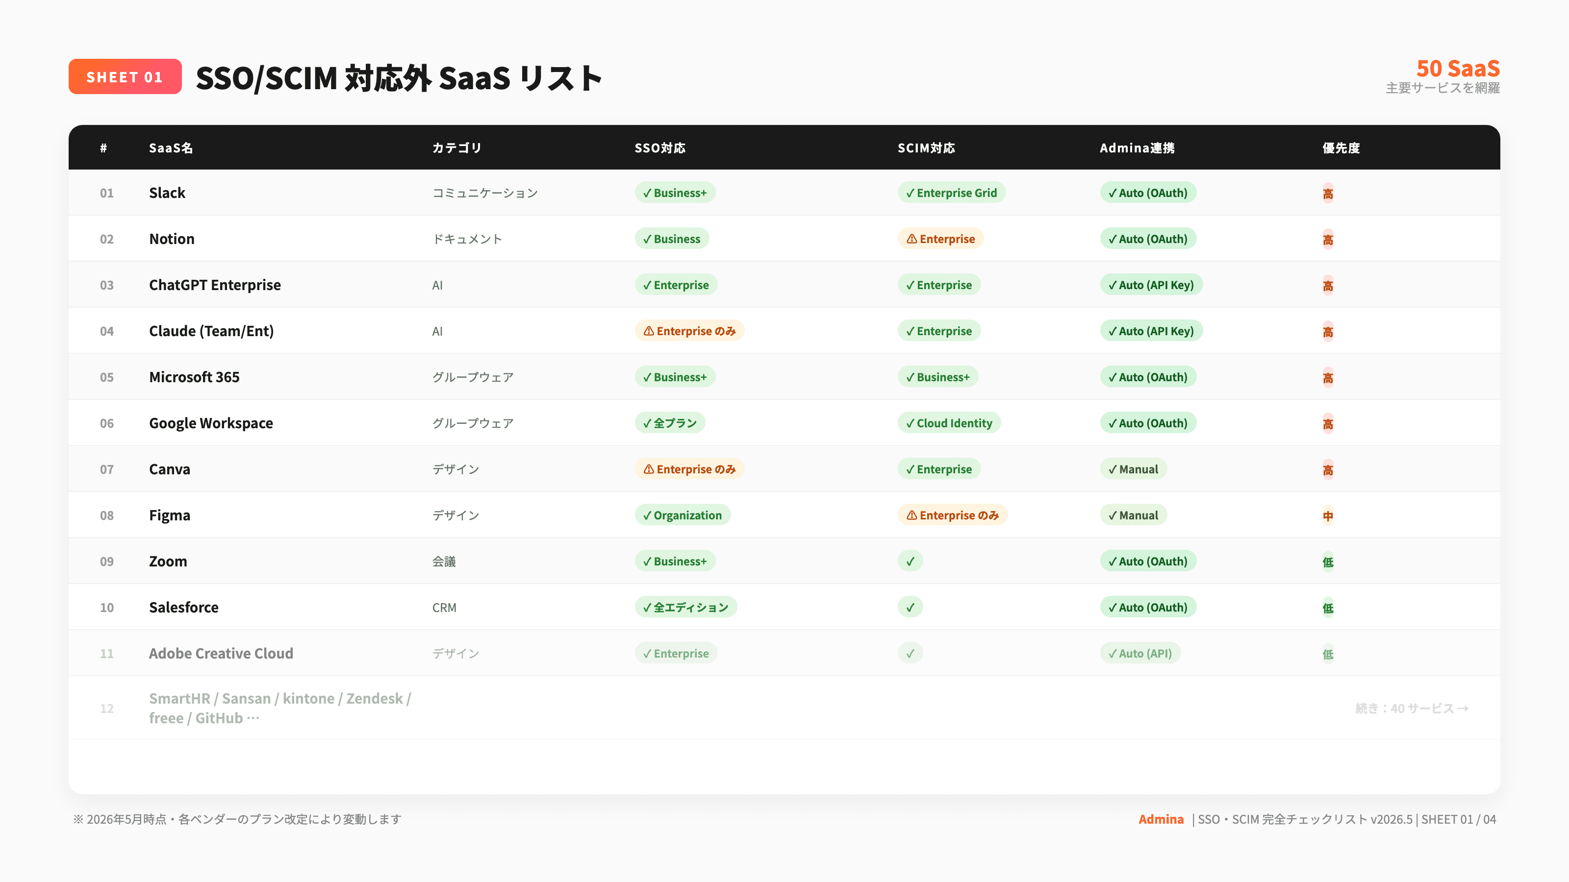This screenshot has height=882, width=1569.
Task: Click Zoom's SCIM checkmark badge
Action: click(910, 561)
